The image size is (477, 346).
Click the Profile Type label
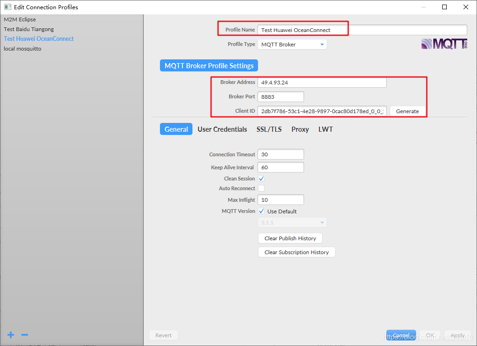[242, 44]
